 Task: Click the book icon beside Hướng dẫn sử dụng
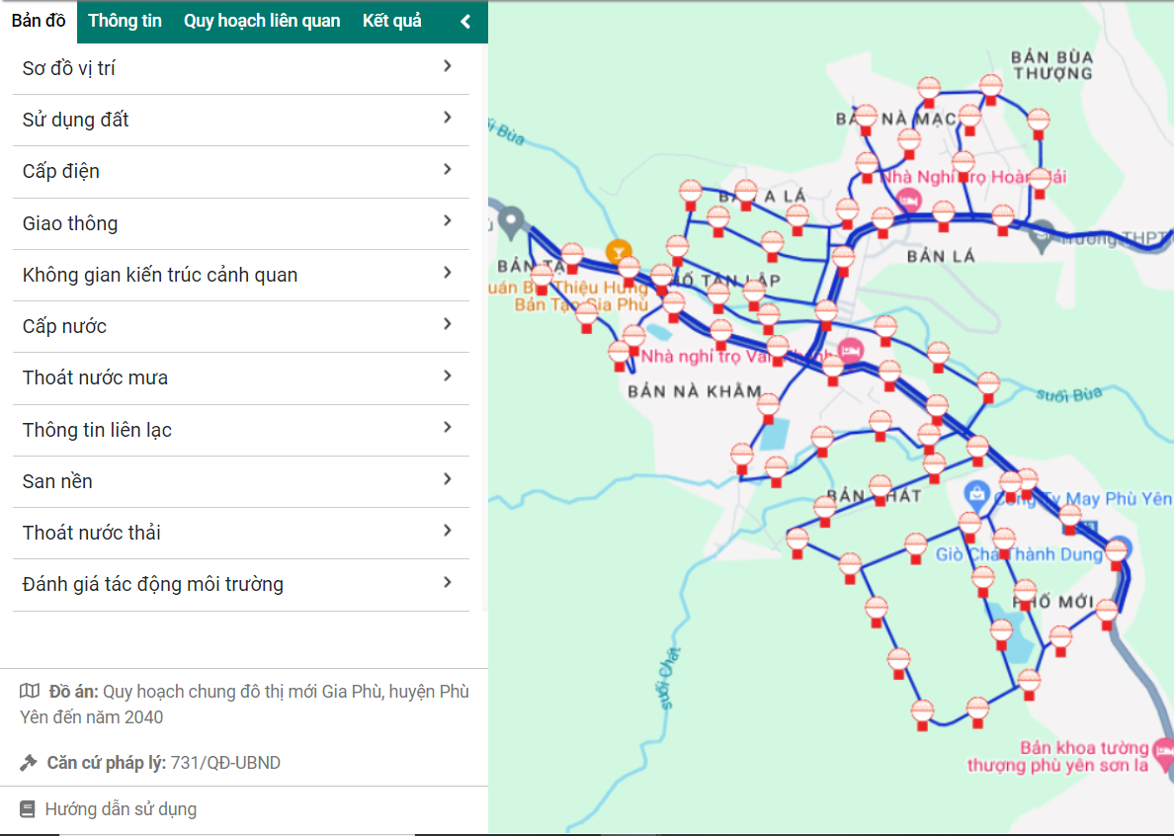point(28,809)
